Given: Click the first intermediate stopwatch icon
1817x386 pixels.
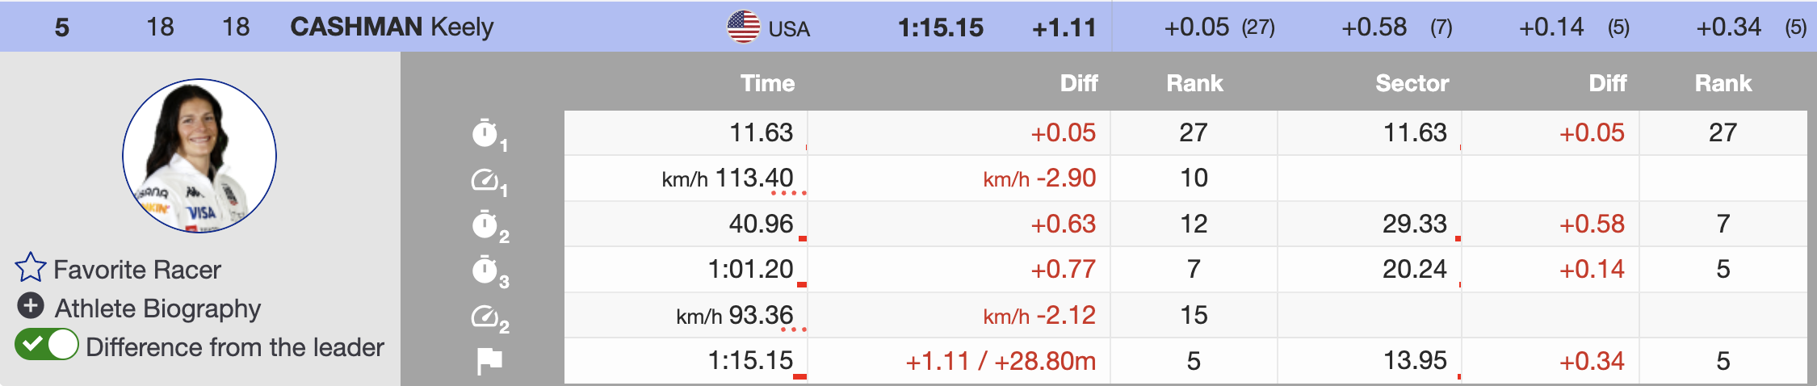Looking at the screenshot, I should (x=485, y=133).
